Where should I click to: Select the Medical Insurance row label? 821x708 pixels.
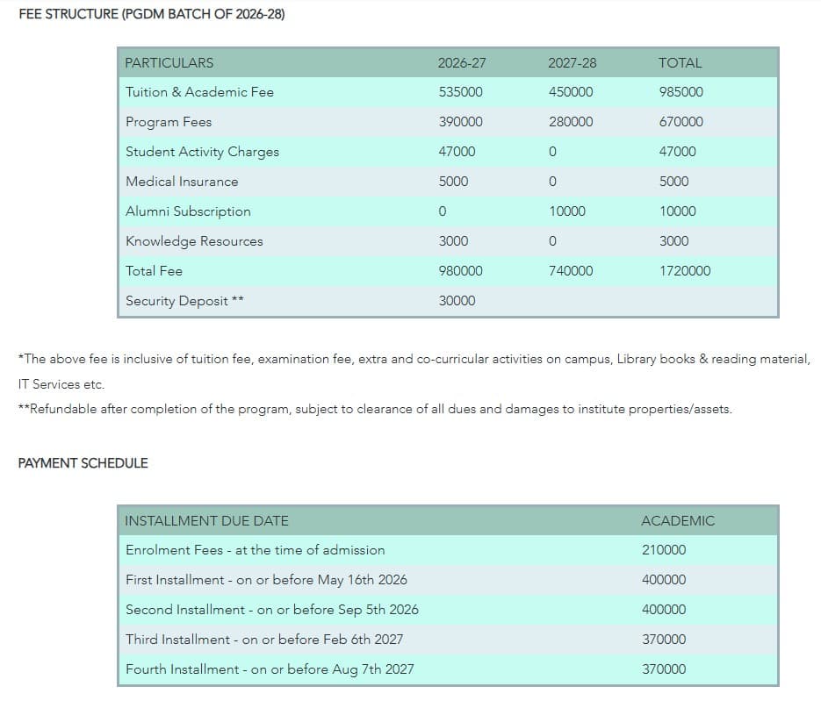(182, 182)
